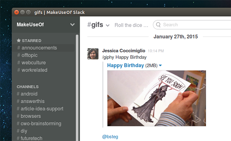This screenshot has width=231, height=141.
Task: Click the CHANNELS section header
Action: click(x=28, y=87)
